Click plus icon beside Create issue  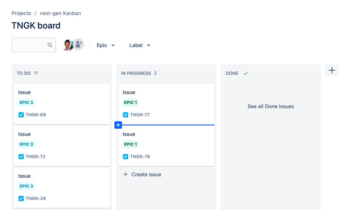125,174
